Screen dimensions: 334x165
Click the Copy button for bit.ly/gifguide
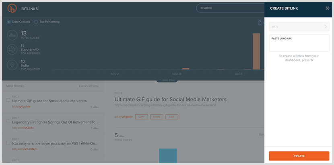point(141,117)
